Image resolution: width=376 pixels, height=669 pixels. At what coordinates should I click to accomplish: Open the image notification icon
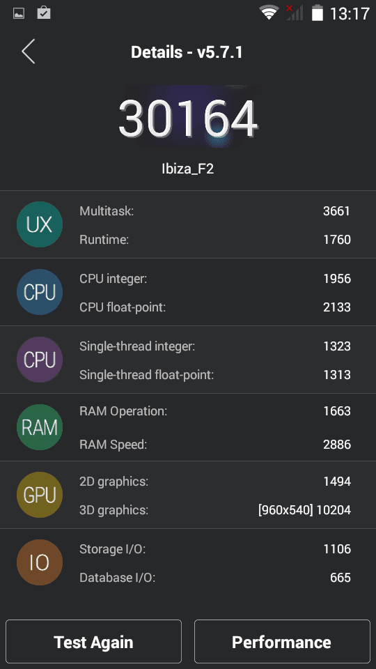point(18,13)
